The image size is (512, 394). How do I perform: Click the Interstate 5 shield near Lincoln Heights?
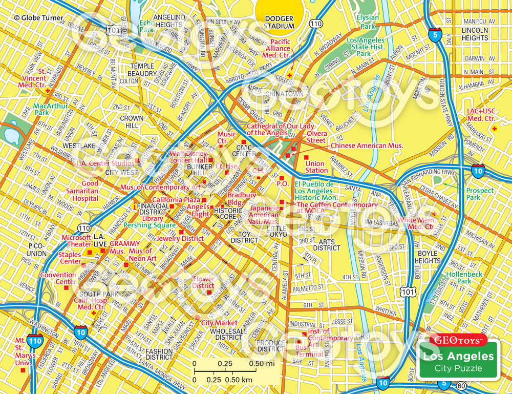[435, 35]
